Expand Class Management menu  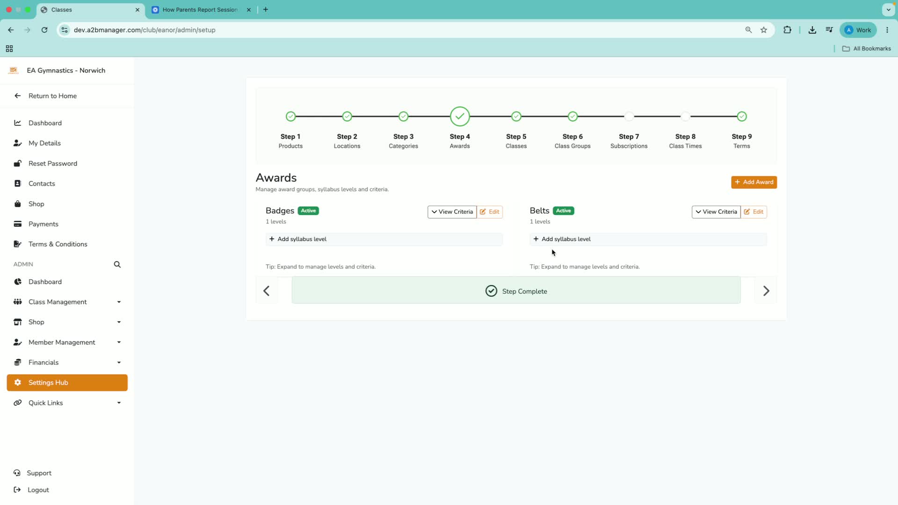tap(67, 302)
